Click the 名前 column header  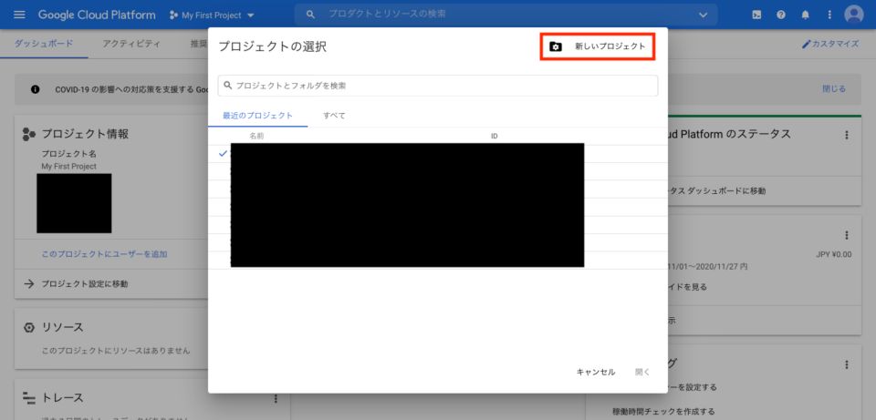click(x=256, y=136)
